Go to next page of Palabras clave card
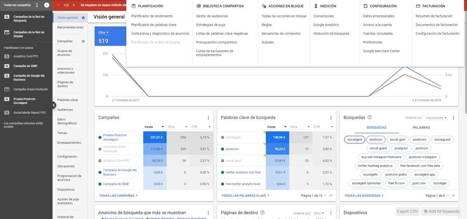The image size is (467, 219). (331, 196)
